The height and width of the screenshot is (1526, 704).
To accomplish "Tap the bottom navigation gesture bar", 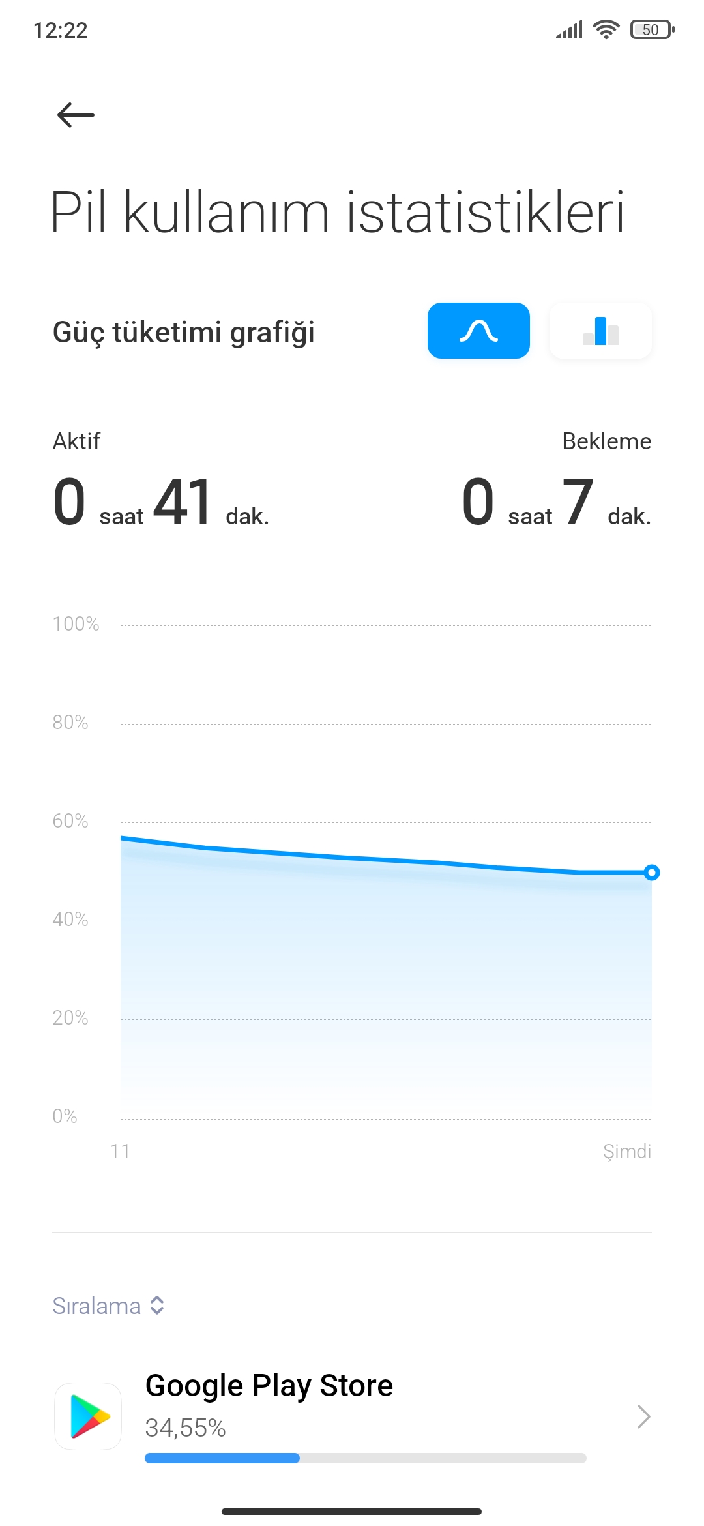I will (351, 1511).
